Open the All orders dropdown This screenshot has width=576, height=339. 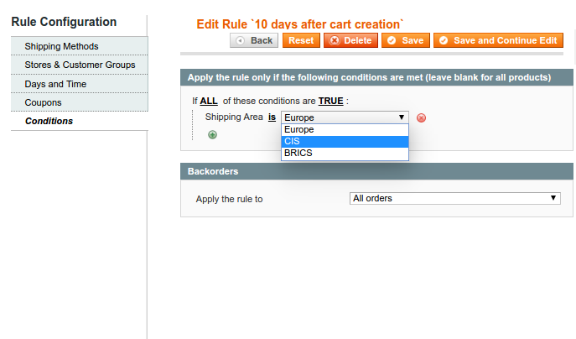click(x=454, y=198)
